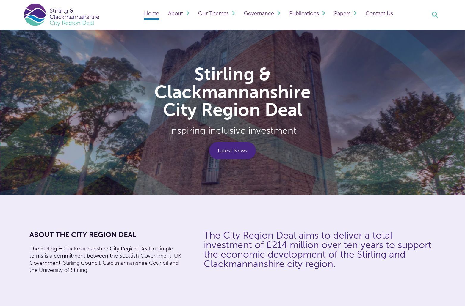Click the About the City Region Deal heading
465x306 pixels.
pyautogui.click(x=83, y=235)
